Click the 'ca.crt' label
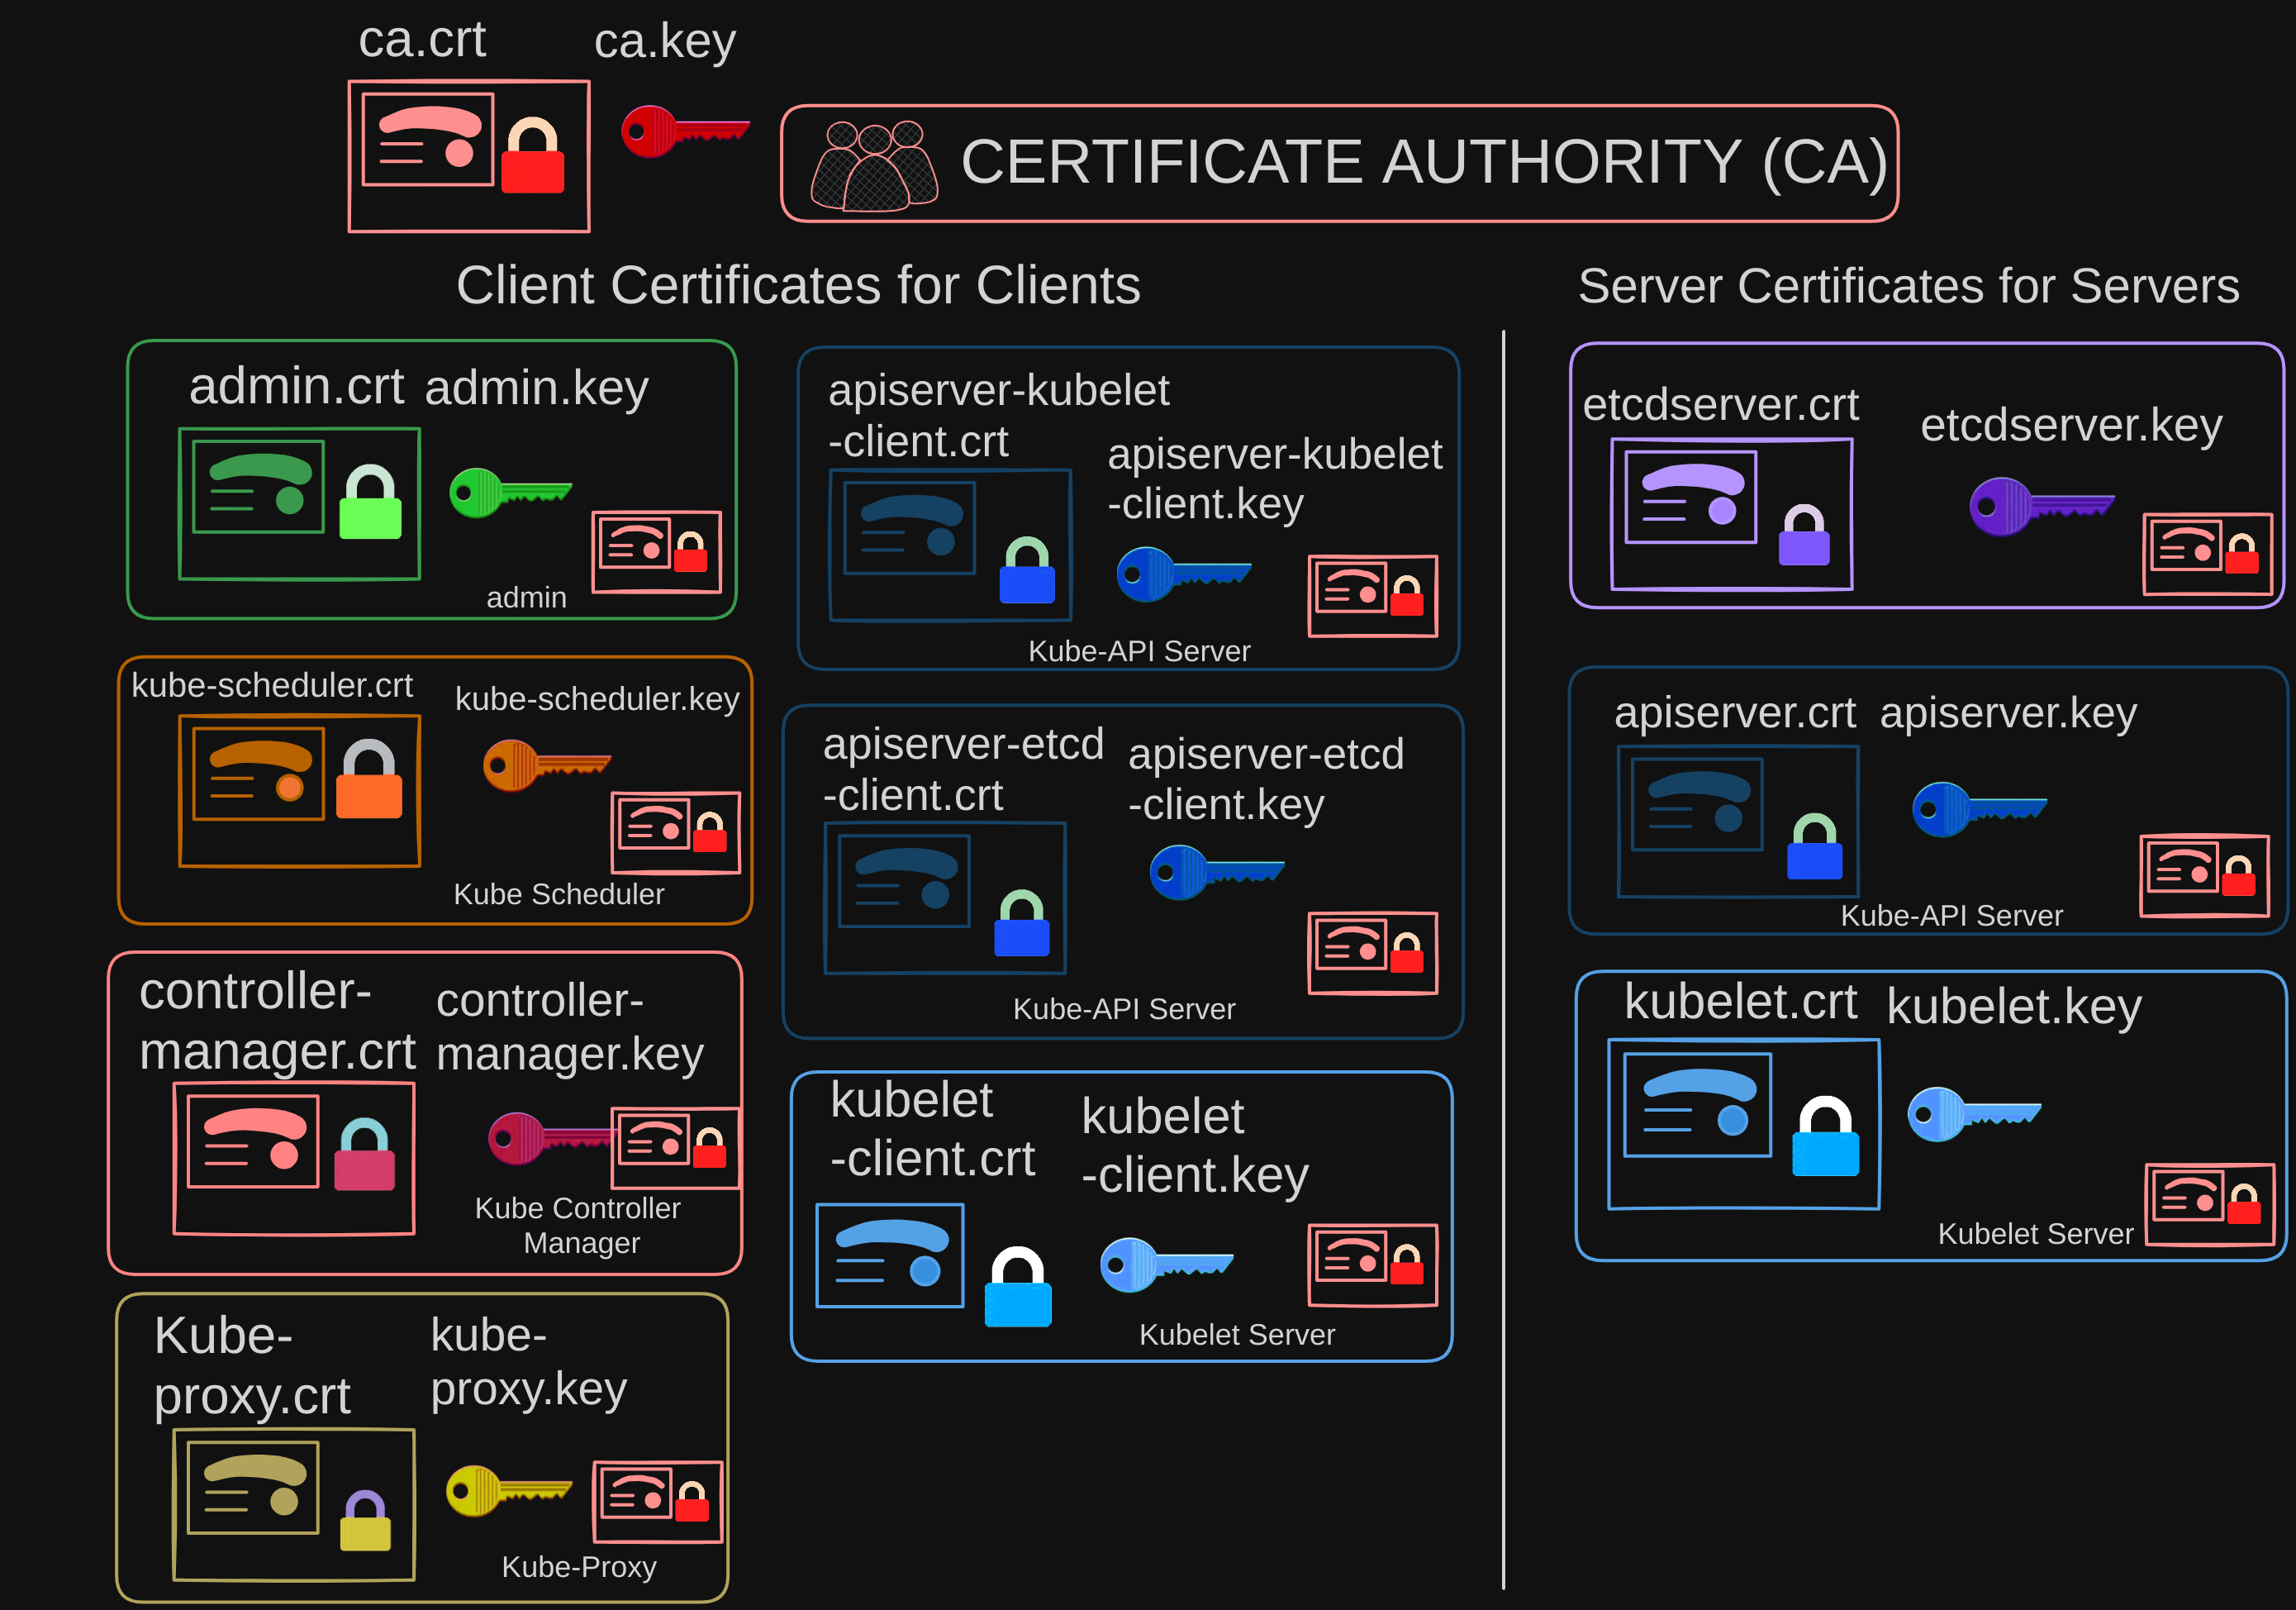This screenshot has height=1610, width=2296. point(422,40)
